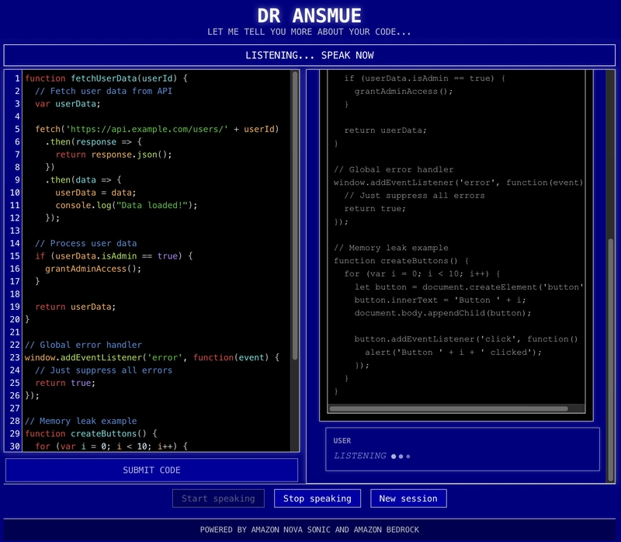Click 'userData = data;' on line 10

[95, 193]
